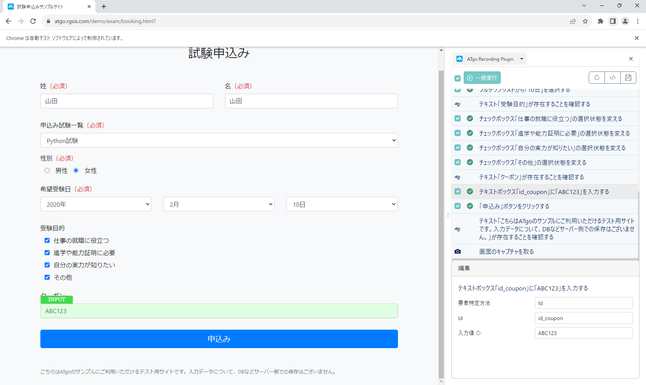Uncheck the step 「申込み」ボタンをクリックする
This screenshot has width=646, height=385.
[x=458, y=206]
